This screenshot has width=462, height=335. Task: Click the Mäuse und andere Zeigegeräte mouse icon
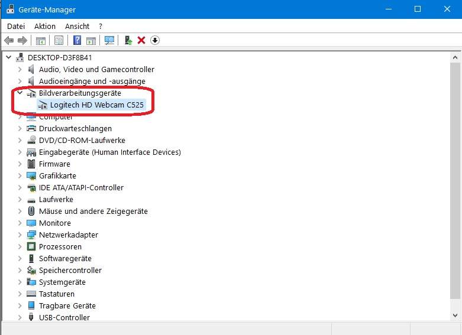tap(31, 211)
